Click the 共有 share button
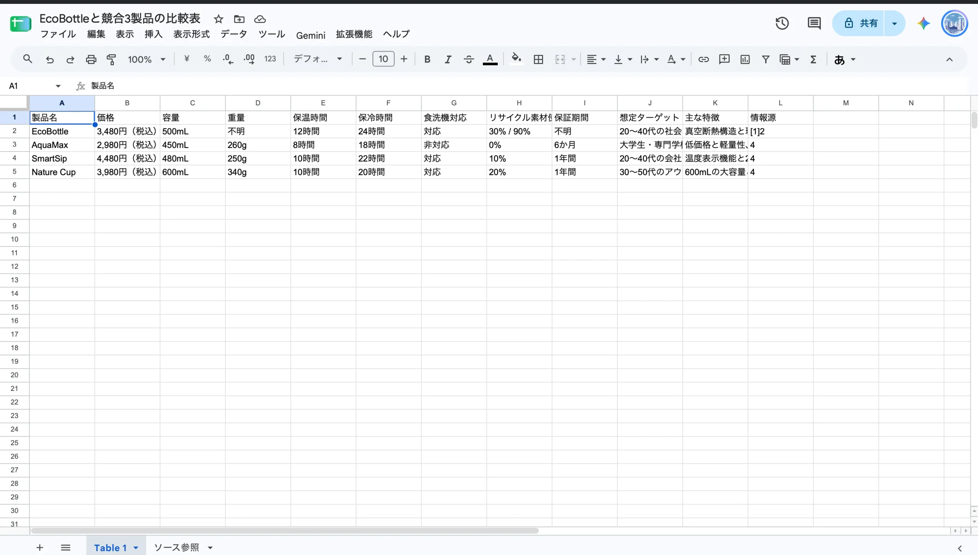This screenshot has width=978, height=555. [x=858, y=23]
